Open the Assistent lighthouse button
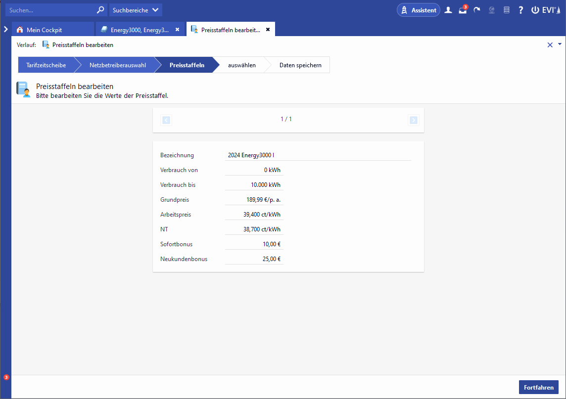The width and height of the screenshot is (566, 399). [418, 10]
